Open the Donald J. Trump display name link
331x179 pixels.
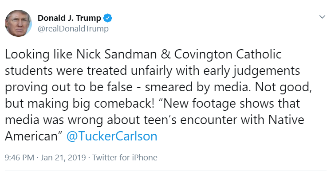click(69, 18)
